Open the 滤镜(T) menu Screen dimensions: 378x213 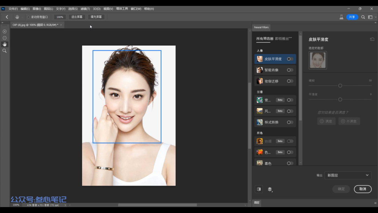click(85, 9)
